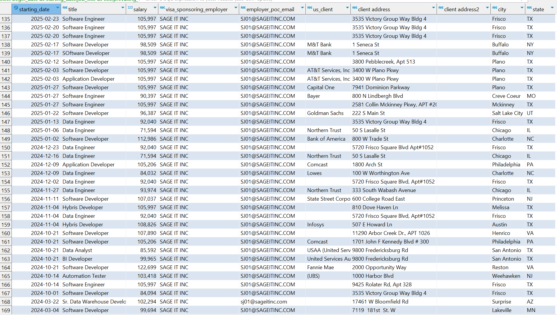Click the ABC type icon beside title

point(65,8)
